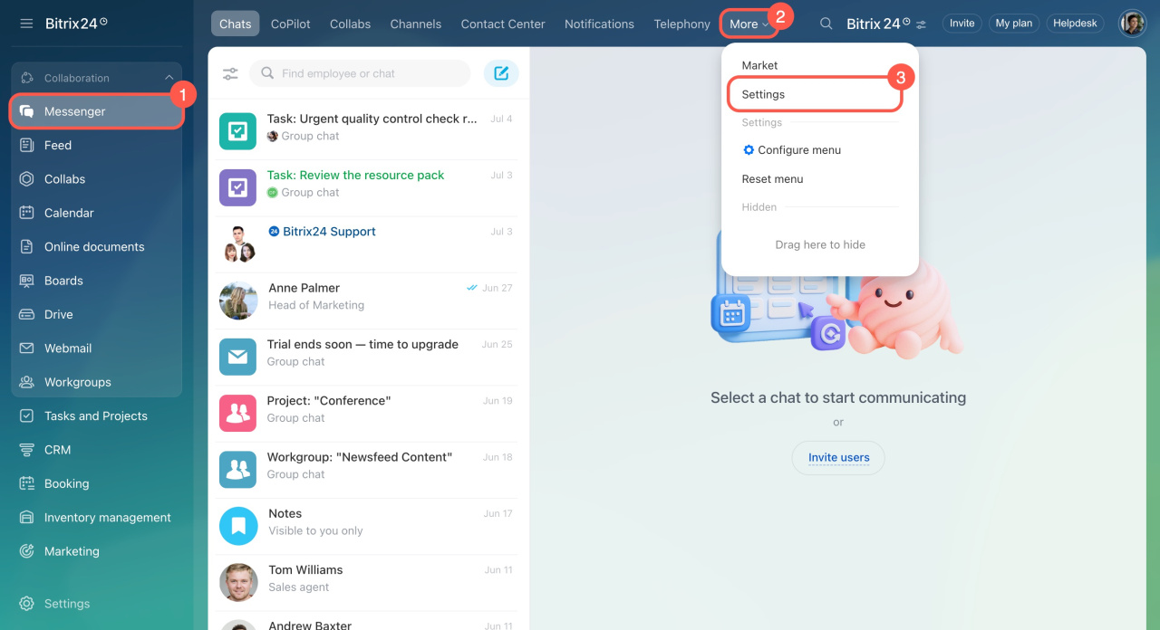Open the Contact Center tab
The height and width of the screenshot is (630, 1160).
[x=503, y=24]
